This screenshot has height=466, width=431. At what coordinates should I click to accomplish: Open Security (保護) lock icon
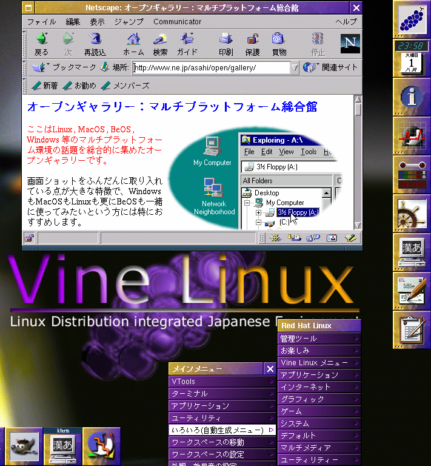[x=252, y=39]
